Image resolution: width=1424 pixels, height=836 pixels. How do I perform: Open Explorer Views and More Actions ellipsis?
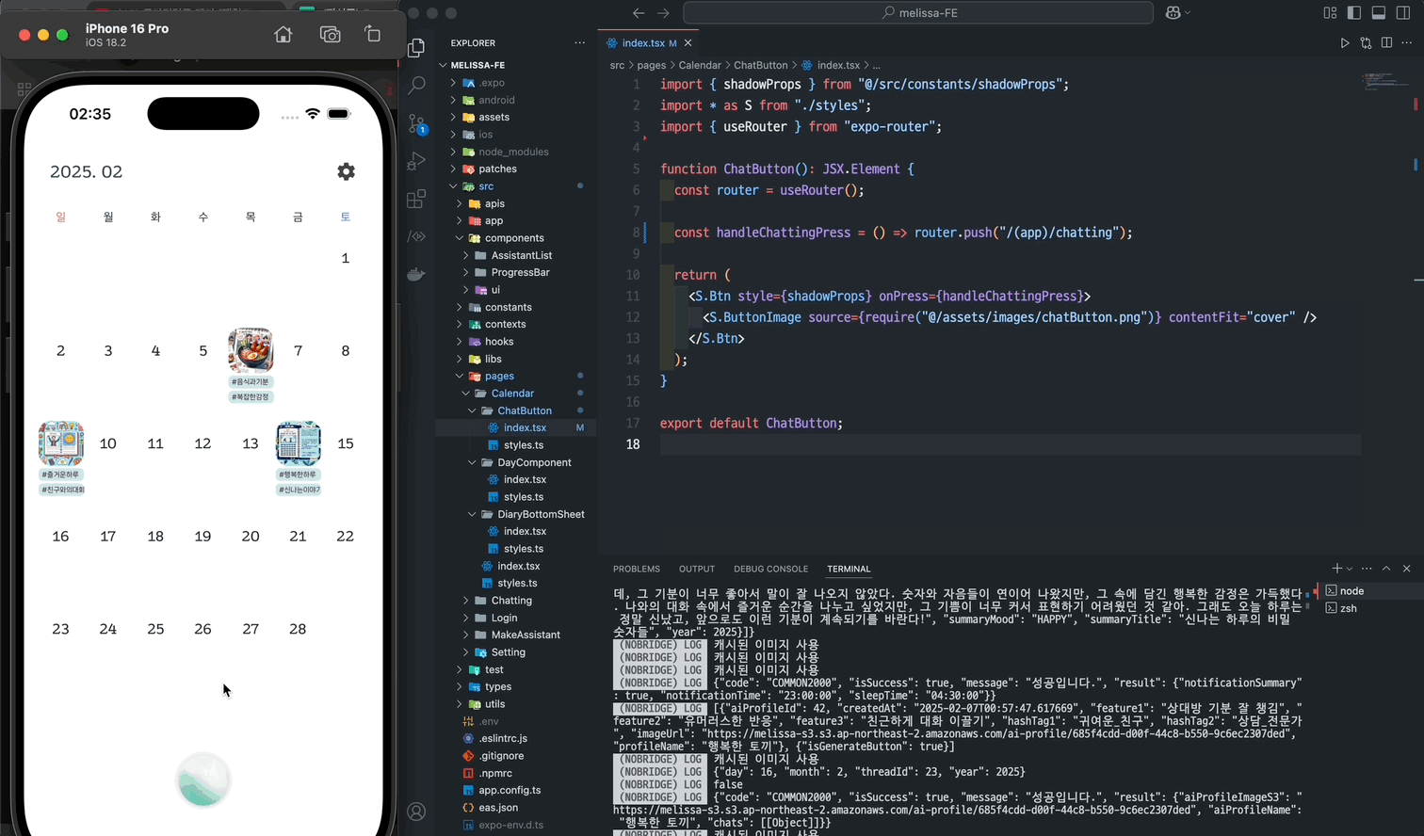[x=579, y=43]
